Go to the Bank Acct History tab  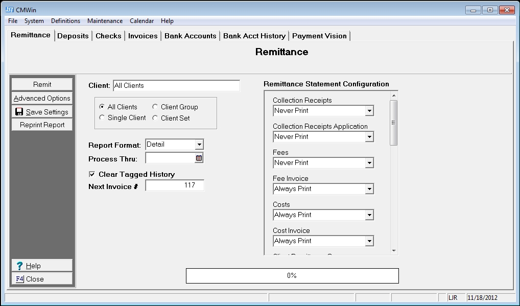(x=254, y=36)
